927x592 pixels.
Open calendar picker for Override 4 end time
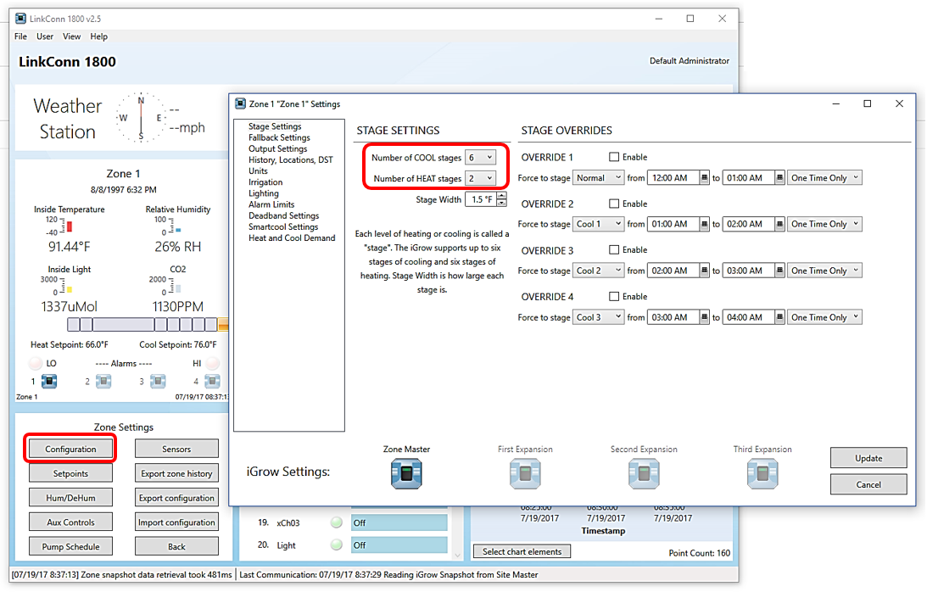coord(779,317)
